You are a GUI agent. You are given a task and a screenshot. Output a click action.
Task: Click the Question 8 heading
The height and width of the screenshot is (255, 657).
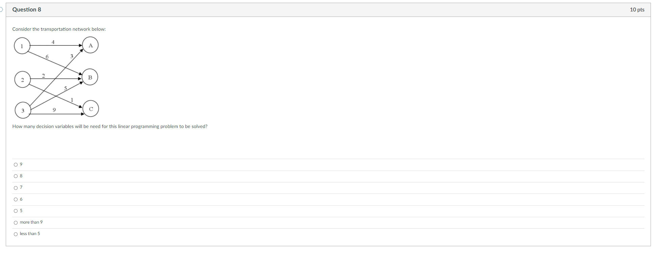27,9
